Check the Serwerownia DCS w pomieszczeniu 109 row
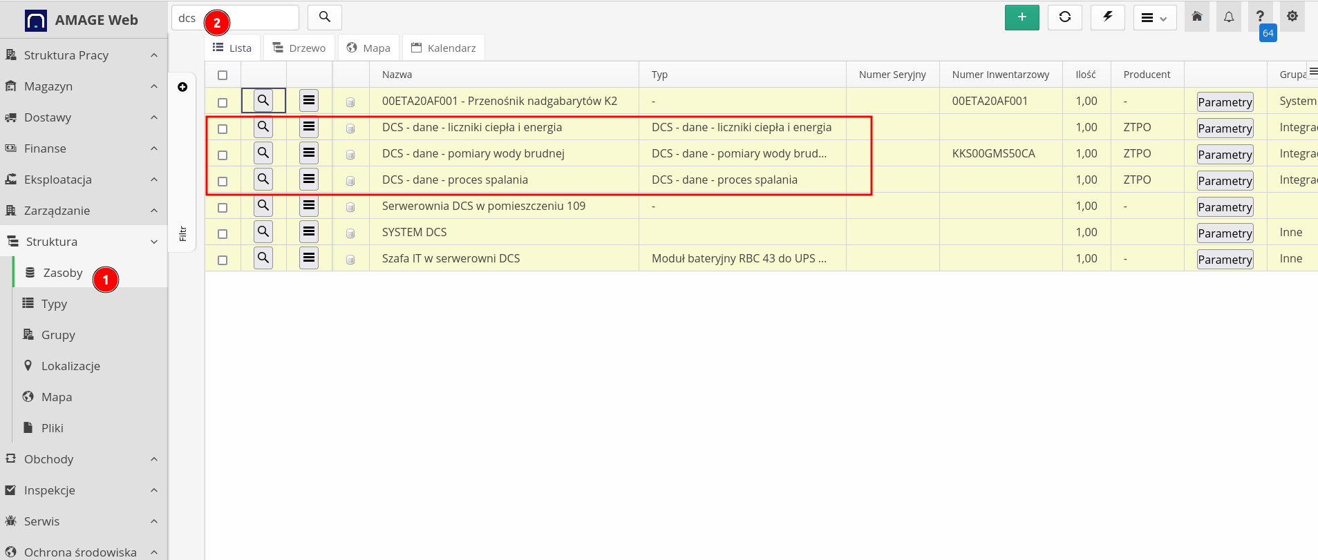The width and height of the screenshot is (1318, 560). 223,208
